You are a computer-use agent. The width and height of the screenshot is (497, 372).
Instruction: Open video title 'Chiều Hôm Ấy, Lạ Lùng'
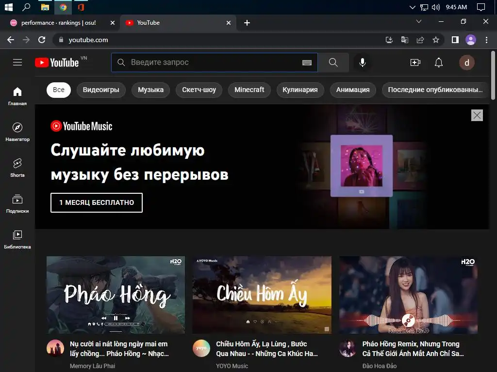[267, 349]
